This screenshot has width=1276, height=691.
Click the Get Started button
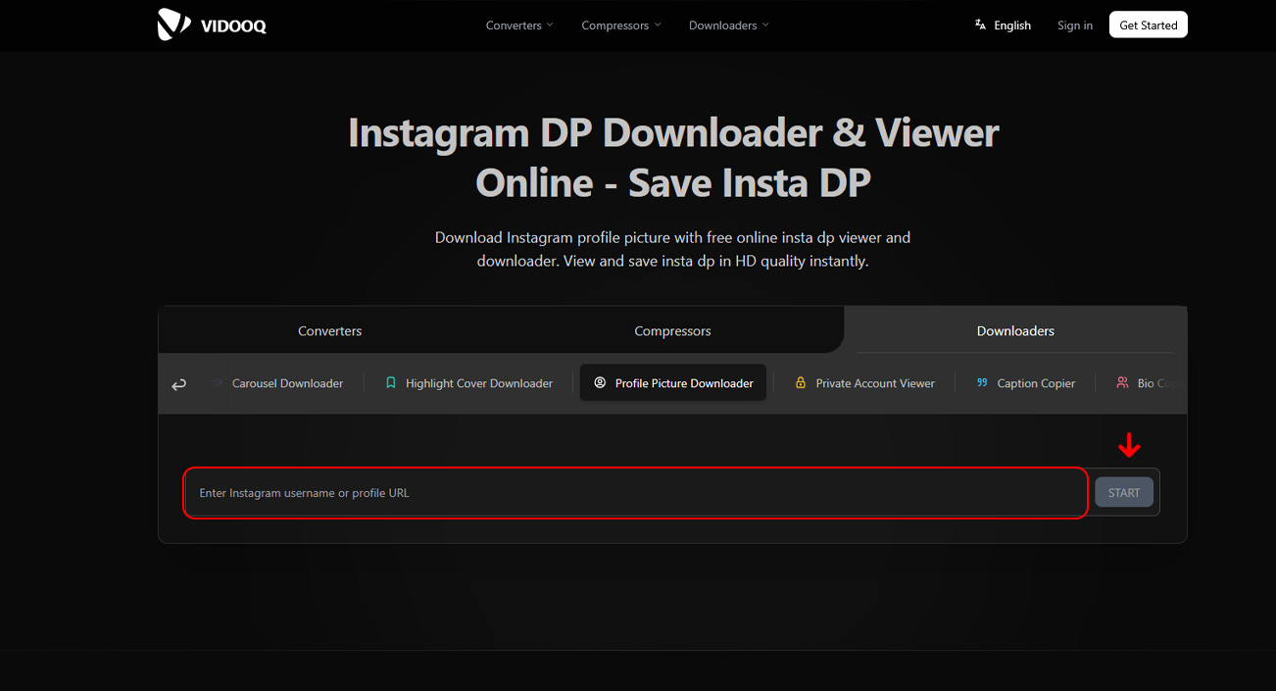pos(1148,25)
